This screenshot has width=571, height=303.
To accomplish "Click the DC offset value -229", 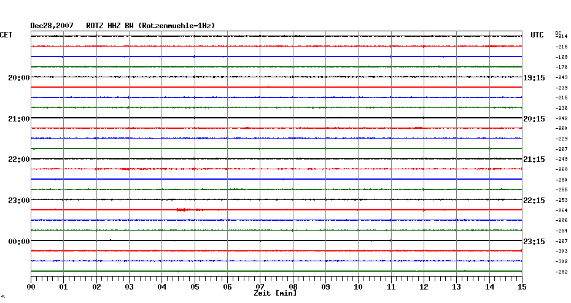I will [x=561, y=139].
